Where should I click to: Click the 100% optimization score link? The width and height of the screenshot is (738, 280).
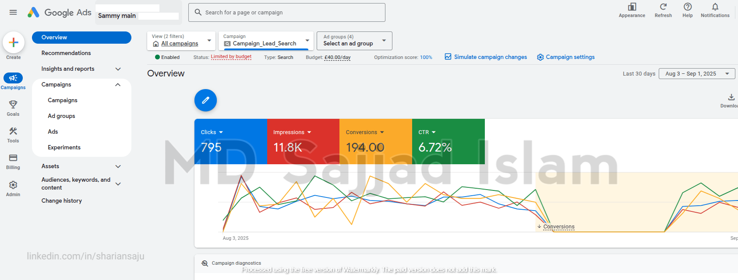click(x=426, y=57)
